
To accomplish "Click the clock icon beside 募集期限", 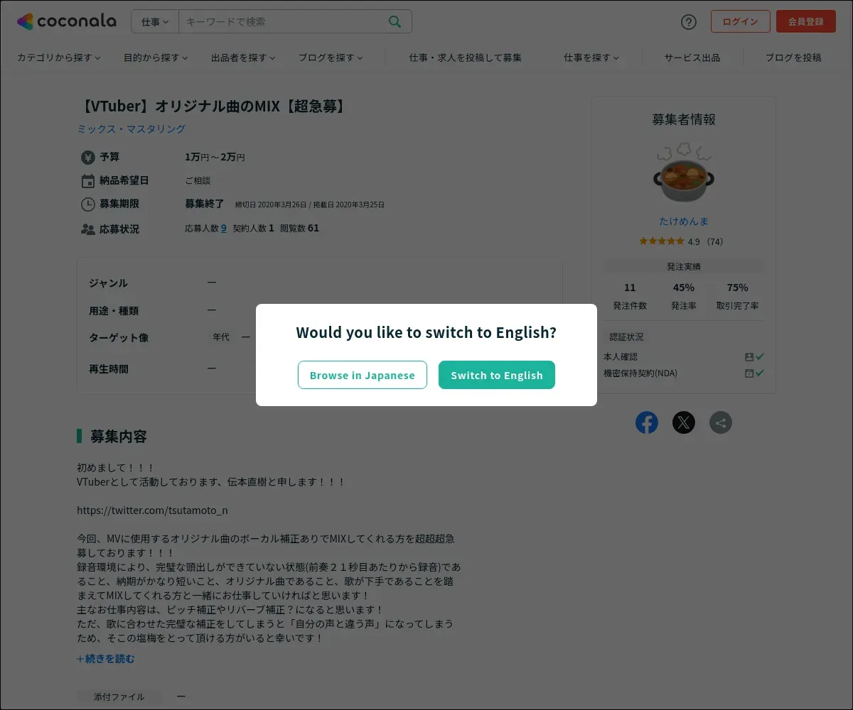I will (x=88, y=204).
